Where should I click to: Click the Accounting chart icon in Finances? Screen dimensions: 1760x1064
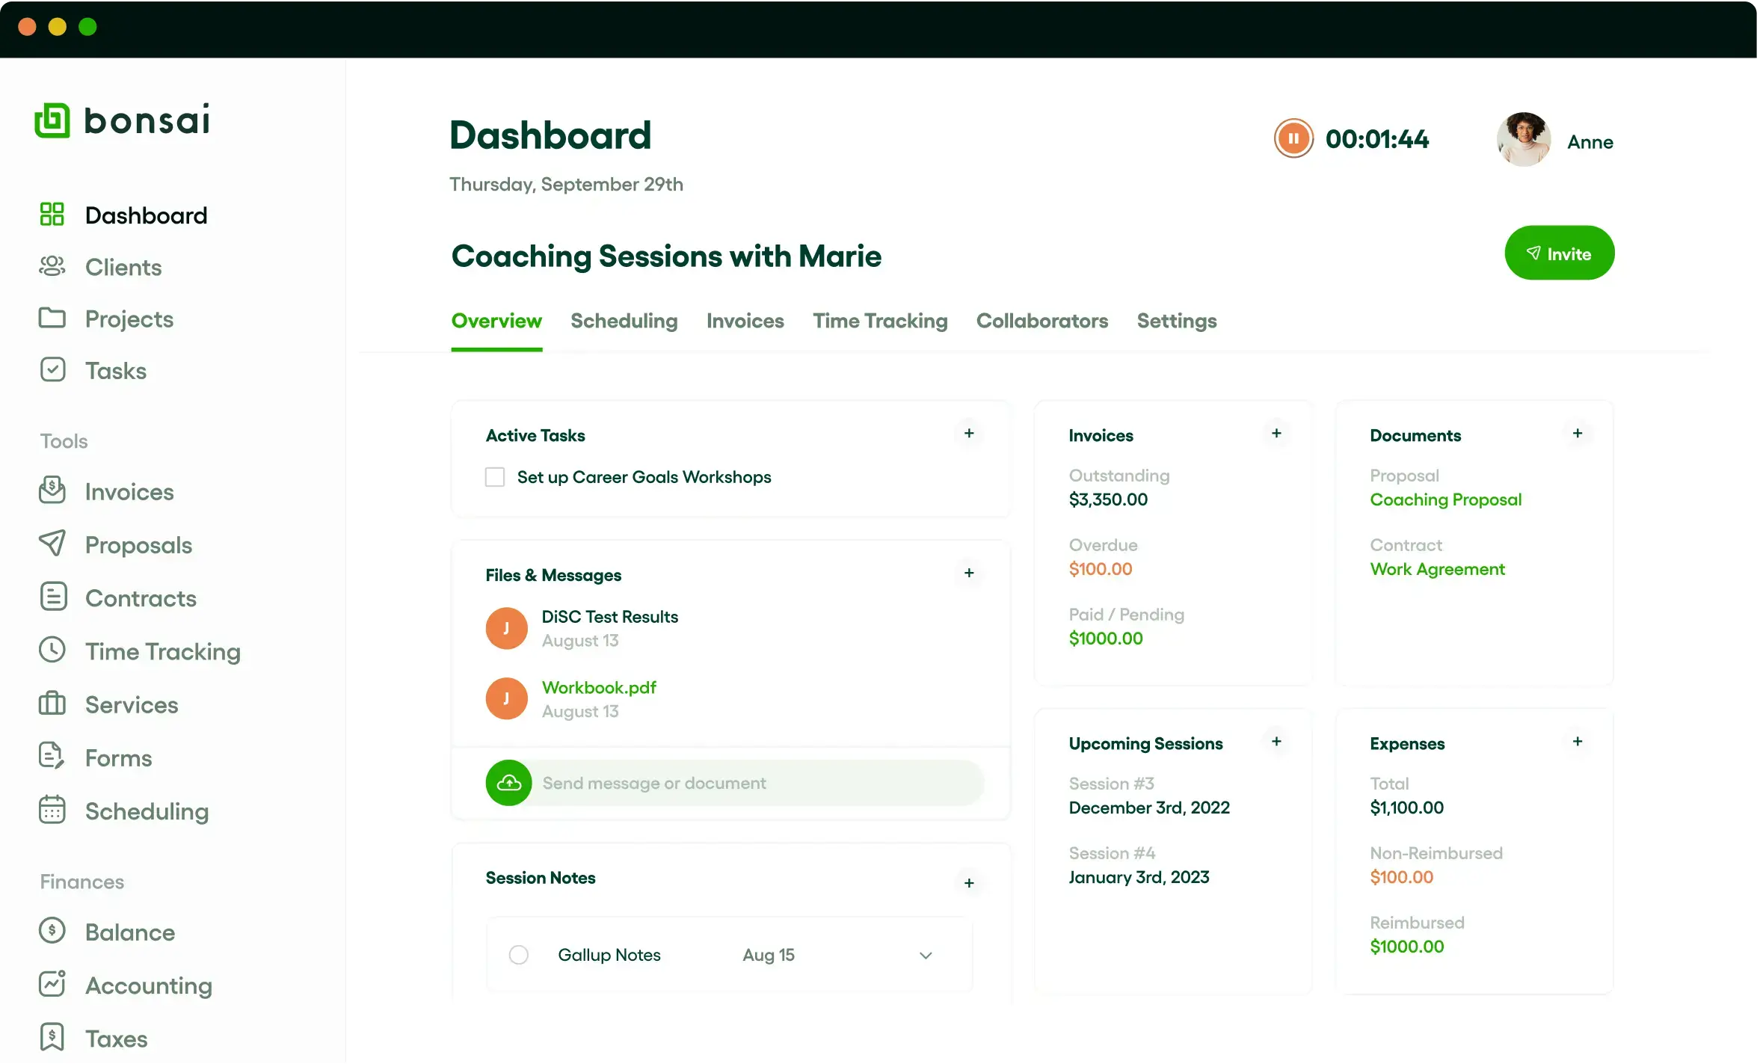pyautogui.click(x=52, y=984)
